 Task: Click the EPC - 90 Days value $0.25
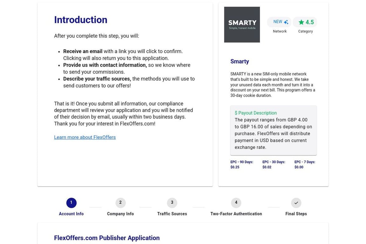(235, 167)
